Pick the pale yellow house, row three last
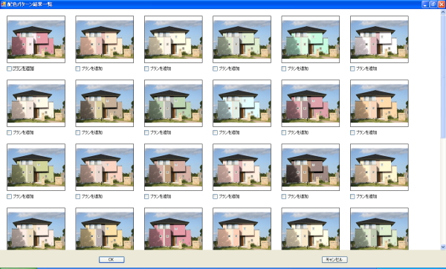The width and height of the screenshot is (446, 269). 379,167
